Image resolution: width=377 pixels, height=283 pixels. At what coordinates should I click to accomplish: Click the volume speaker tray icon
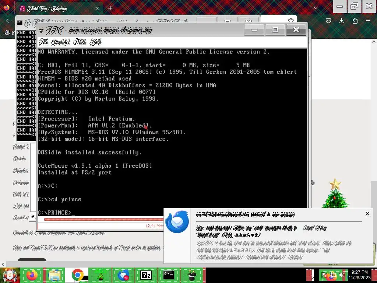tap(342, 275)
